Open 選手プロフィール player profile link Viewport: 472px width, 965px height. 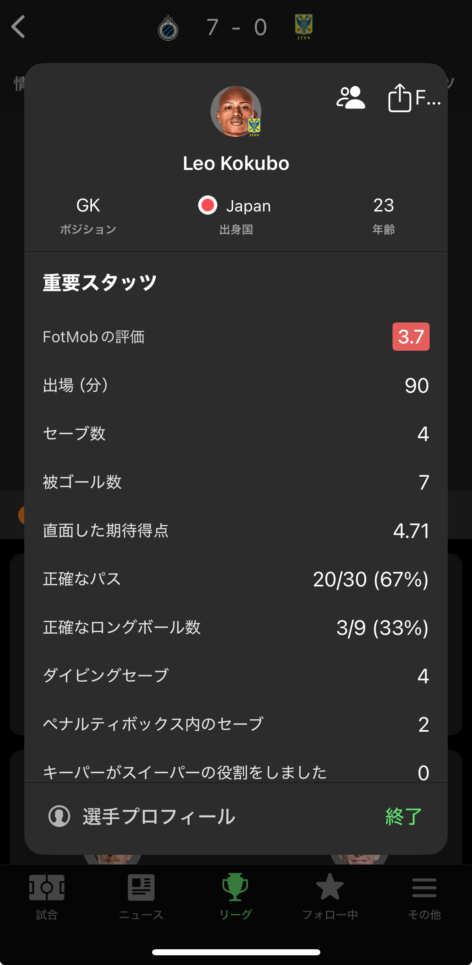(x=159, y=816)
